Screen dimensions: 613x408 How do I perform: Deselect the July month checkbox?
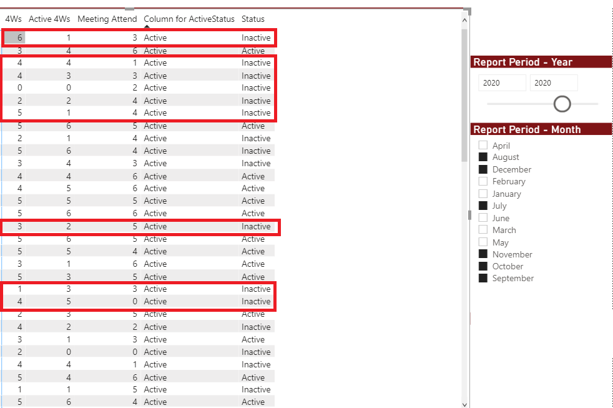point(483,206)
